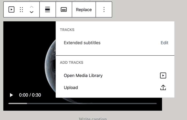This screenshot has height=120, width=187.
Task: Click the drag handle dots icon
Action: 21,10
